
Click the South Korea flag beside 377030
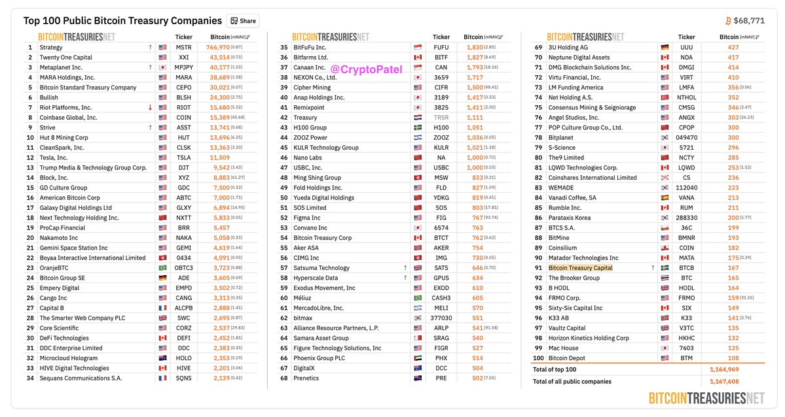[x=418, y=318]
